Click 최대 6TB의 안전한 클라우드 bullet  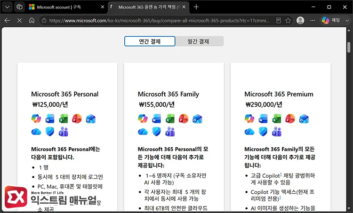(x=176, y=208)
